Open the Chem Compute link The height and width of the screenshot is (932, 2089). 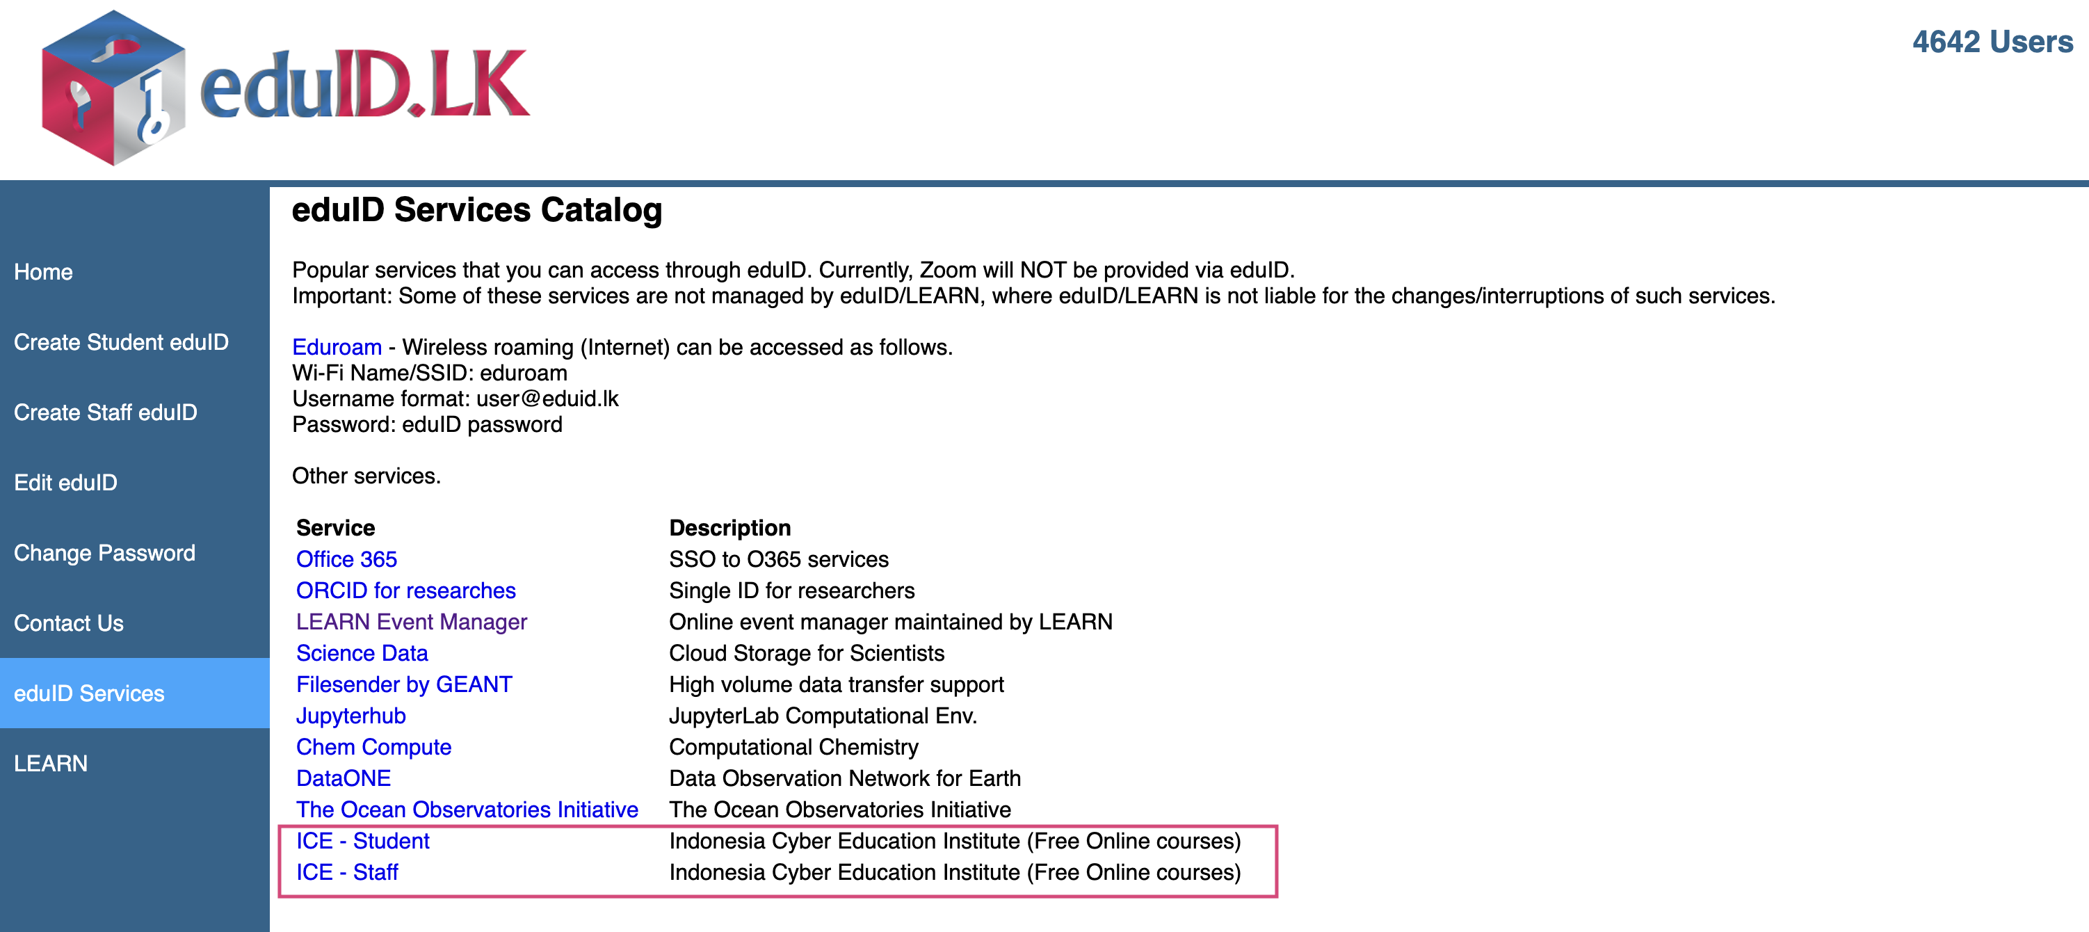click(373, 747)
